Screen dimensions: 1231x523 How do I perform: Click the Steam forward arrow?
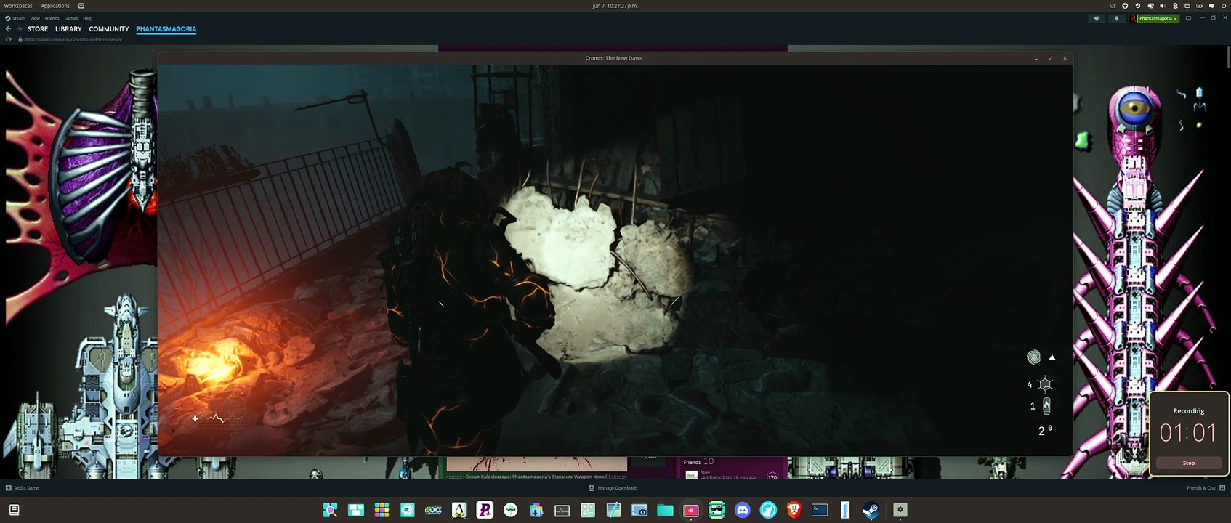[19, 29]
